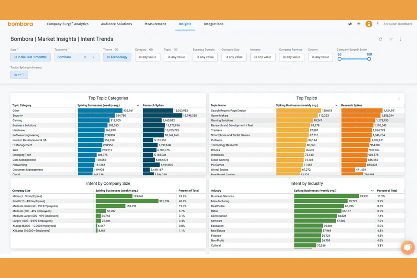Toggle the link icon beside Topic filter
Image resolution: width=417 pixels, height=278 pixels.
coord(176,50)
